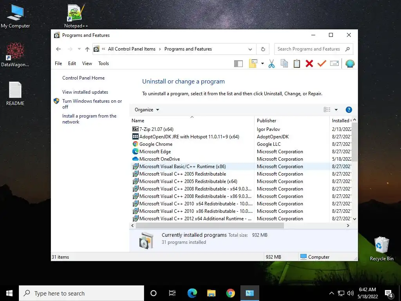Click the taskbar clock showing 6:42 AM
The width and height of the screenshot is (401, 301).
click(367, 293)
